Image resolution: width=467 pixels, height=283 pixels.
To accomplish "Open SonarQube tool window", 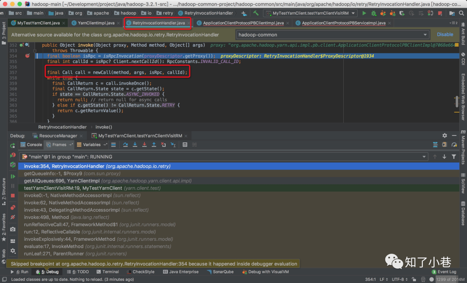I will [221, 272].
